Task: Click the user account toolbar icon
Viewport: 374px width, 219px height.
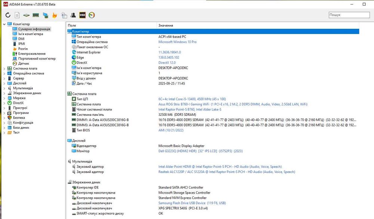Action: (x=73, y=15)
